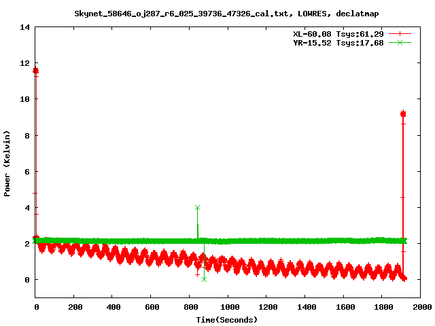Click the red end spike top near 9 Kelvin
The height and width of the screenshot is (326, 435).
403,114
